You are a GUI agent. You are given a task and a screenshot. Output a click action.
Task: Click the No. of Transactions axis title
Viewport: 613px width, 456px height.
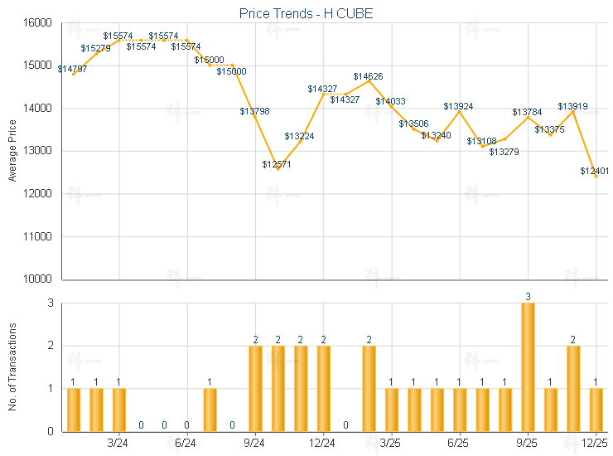12,367
